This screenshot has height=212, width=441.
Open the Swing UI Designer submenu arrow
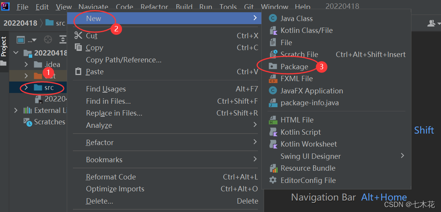click(x=403, y=155)
